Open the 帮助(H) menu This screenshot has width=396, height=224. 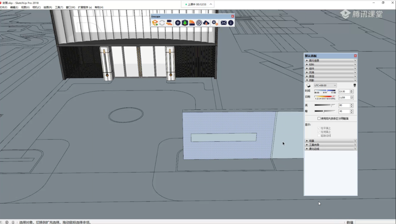click(x=99, y=7)
